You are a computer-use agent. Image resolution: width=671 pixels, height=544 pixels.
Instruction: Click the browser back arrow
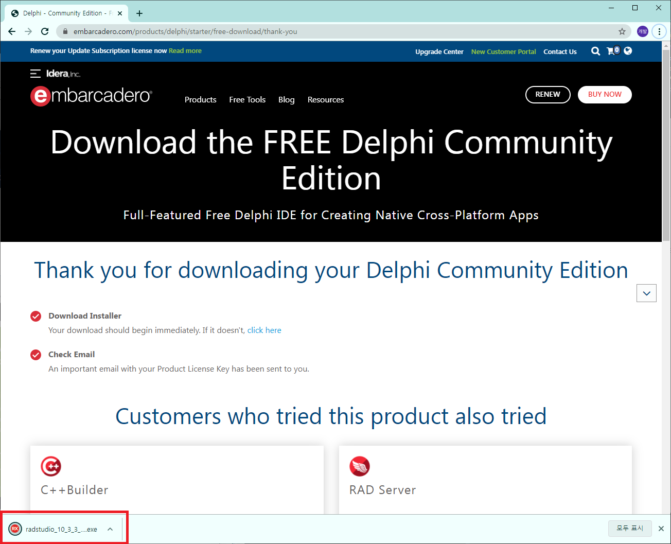click(12, 31)
